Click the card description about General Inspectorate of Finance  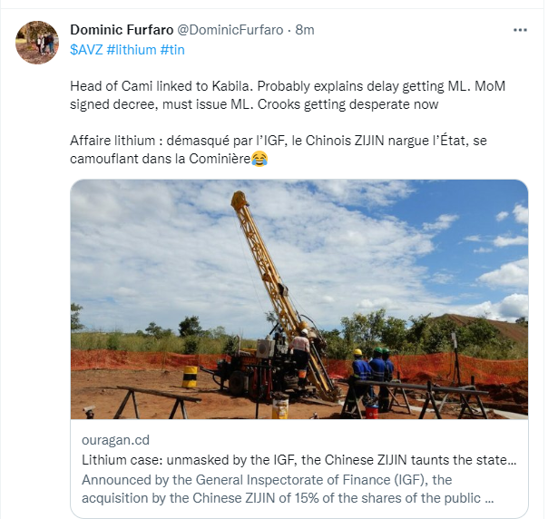pyautogui.click(x=288, y=489)
